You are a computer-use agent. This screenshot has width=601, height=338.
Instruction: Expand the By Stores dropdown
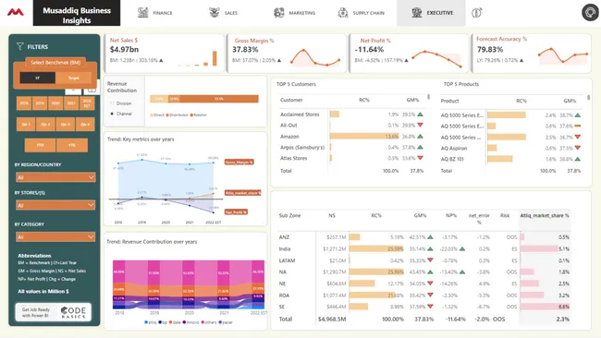point(55,205)
